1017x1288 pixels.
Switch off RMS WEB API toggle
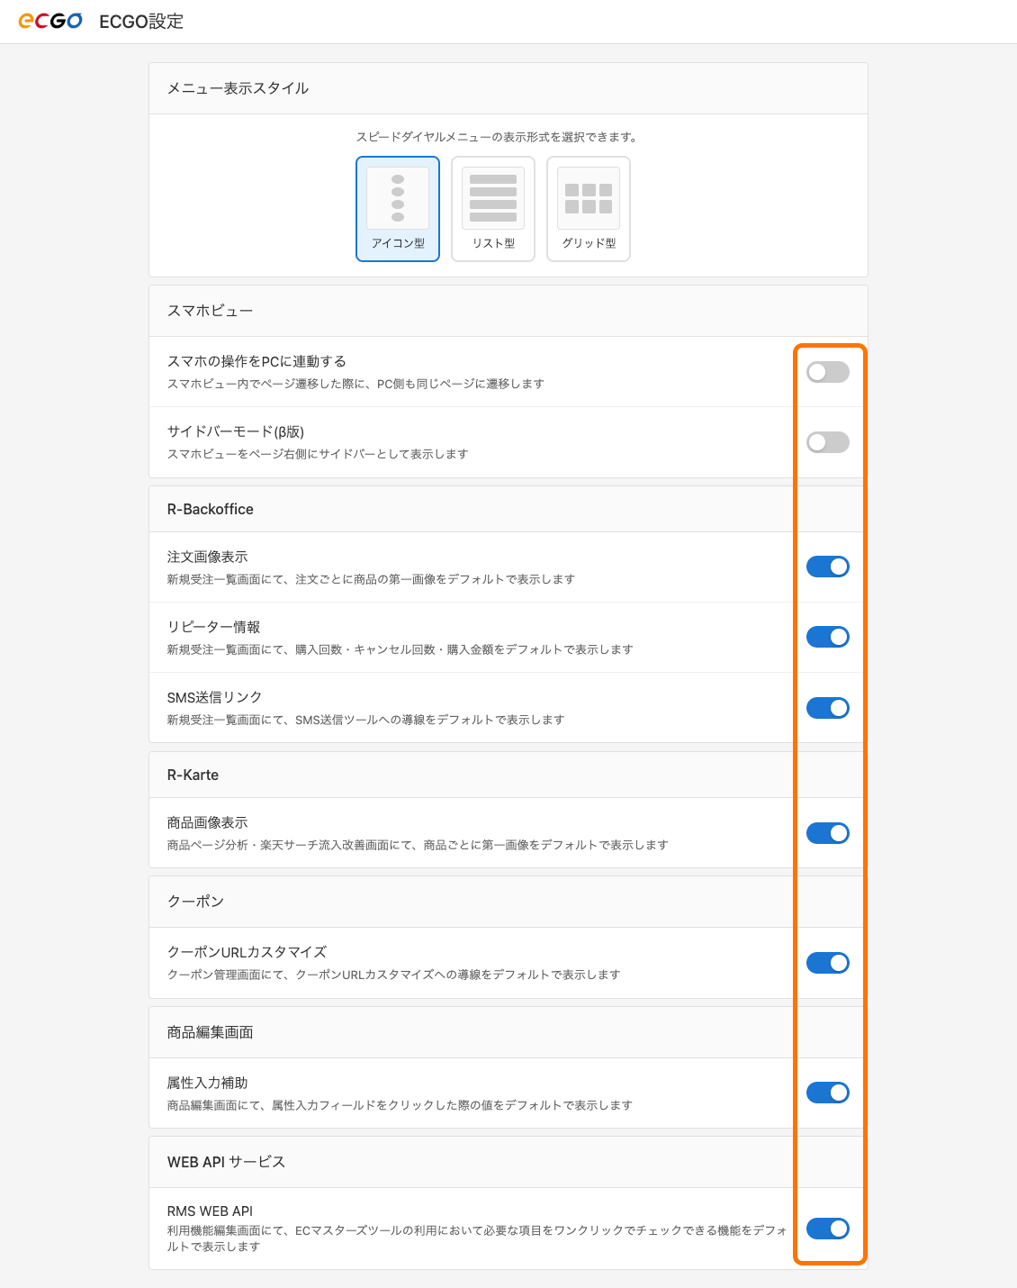tap(828, 1229)
